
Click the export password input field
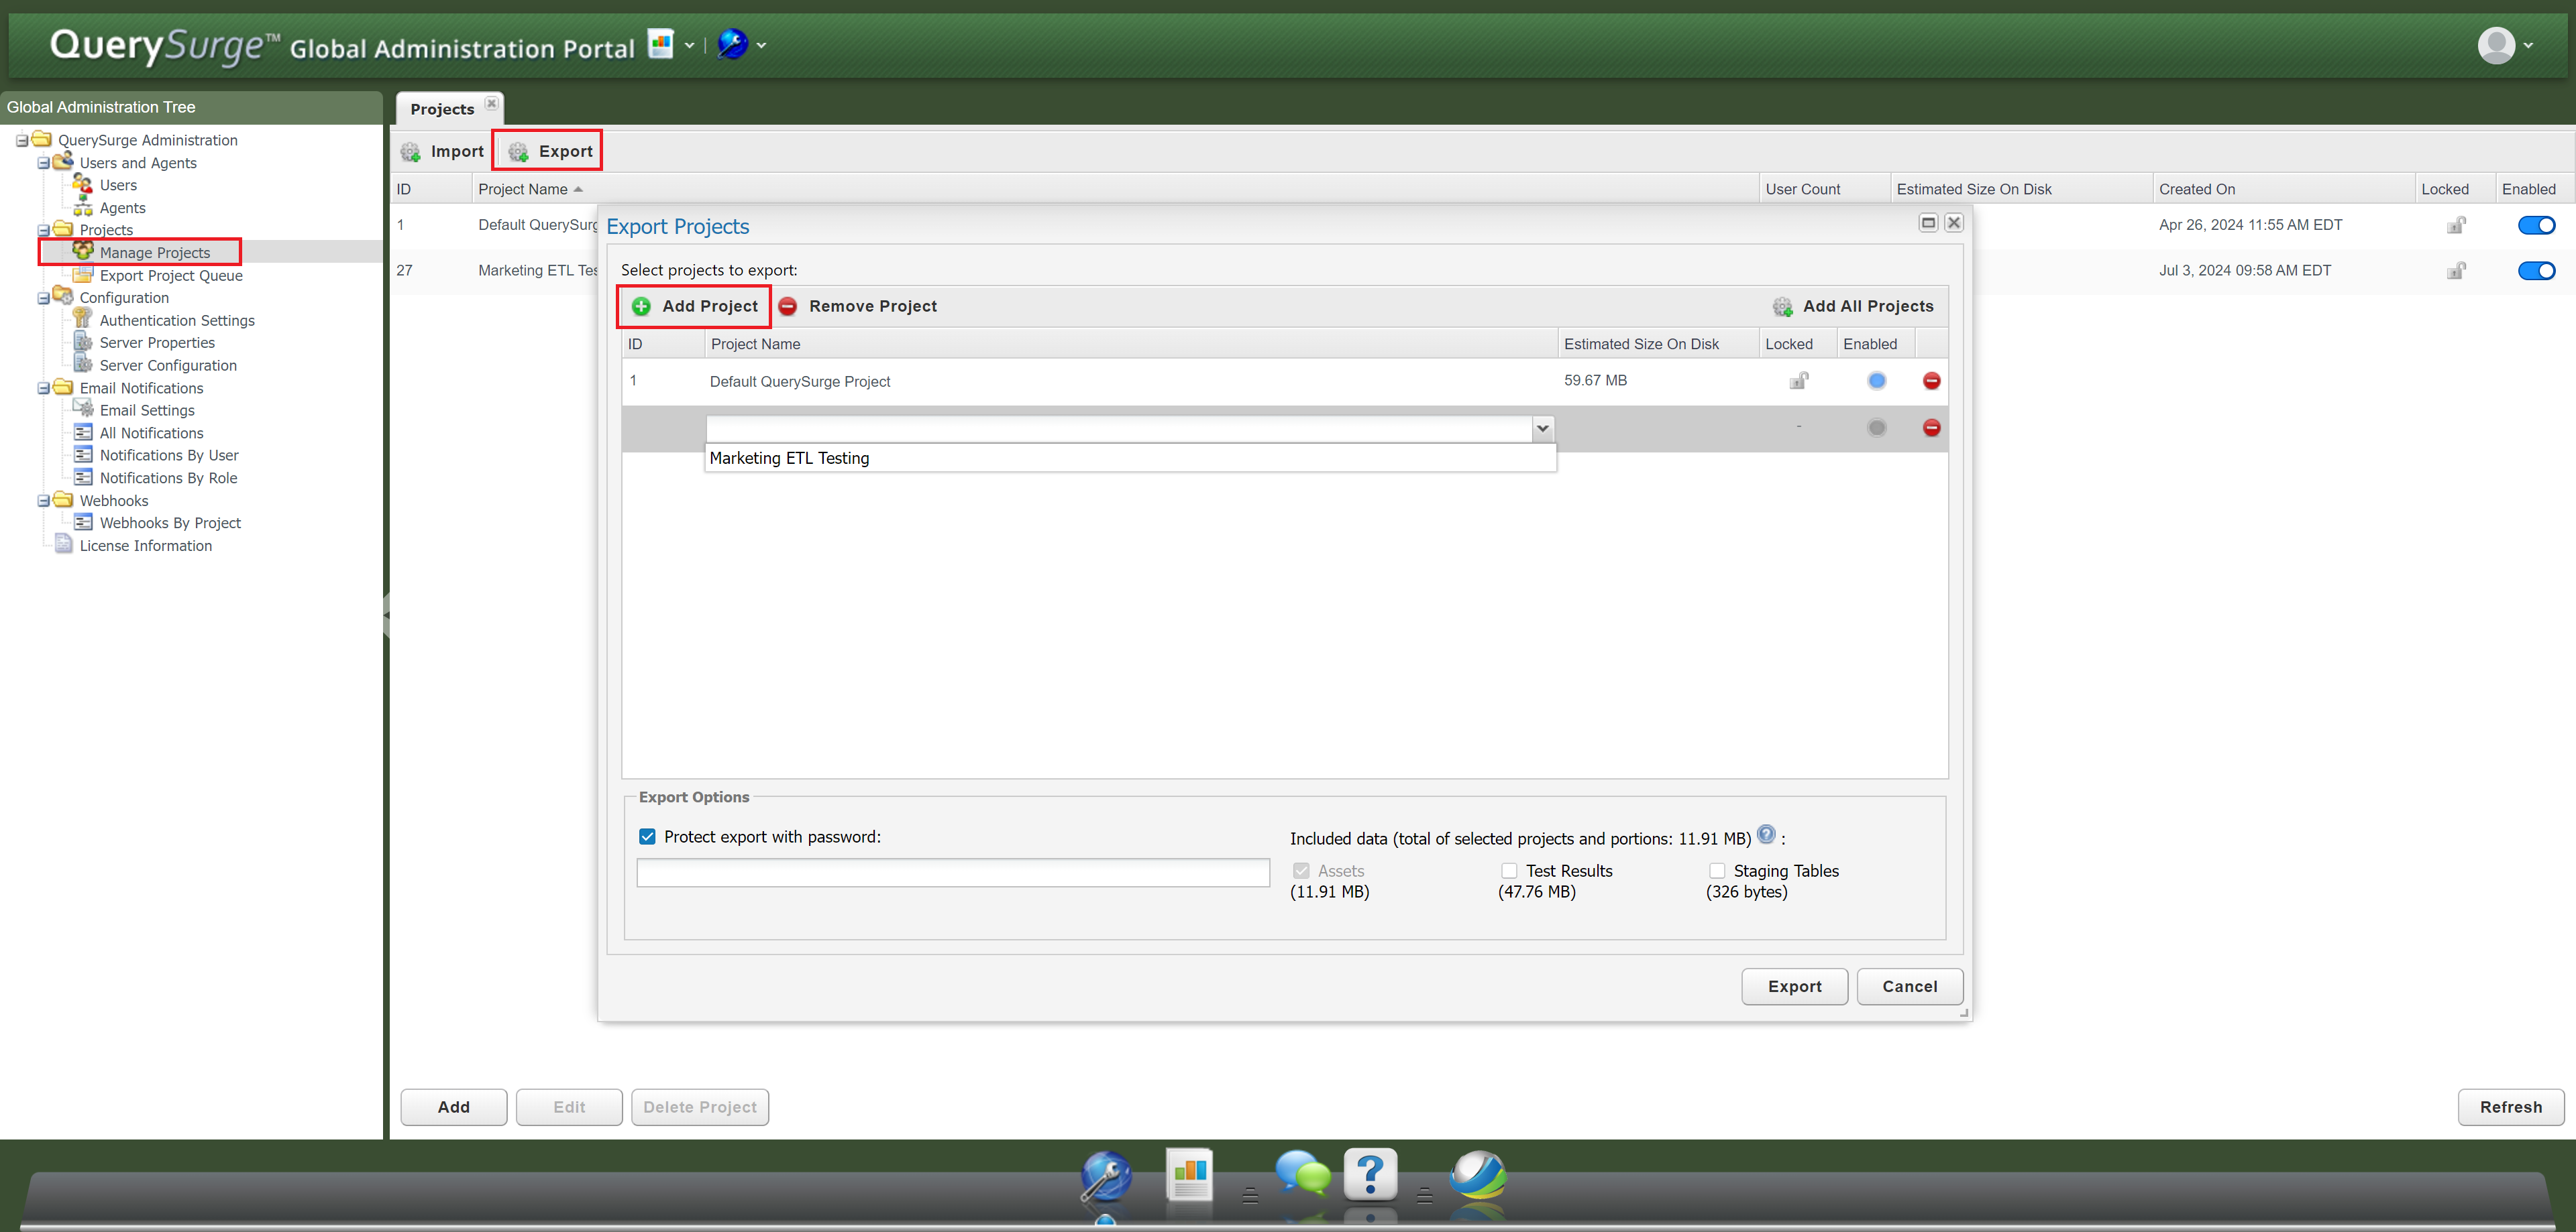pos(952,872)
